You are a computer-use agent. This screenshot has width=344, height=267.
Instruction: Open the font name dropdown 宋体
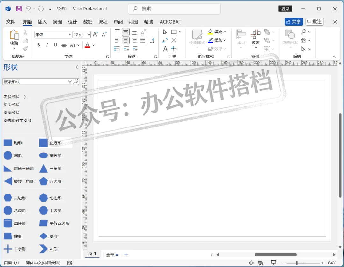pos(70,35)
